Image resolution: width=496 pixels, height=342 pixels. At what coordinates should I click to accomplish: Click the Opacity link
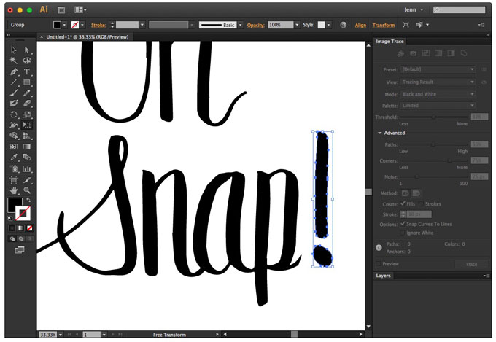[x=255, y=25]
